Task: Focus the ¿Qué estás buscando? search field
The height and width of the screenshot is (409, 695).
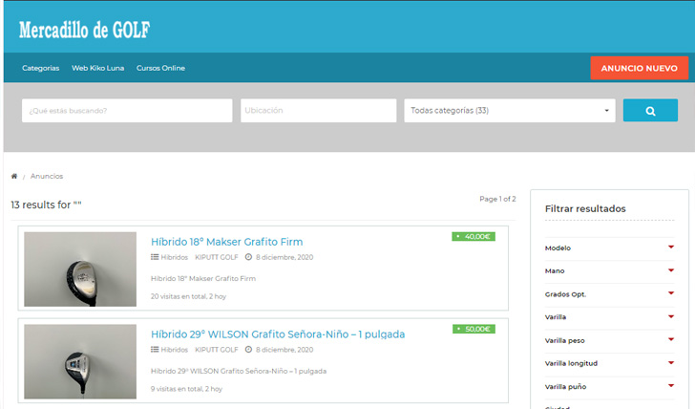Action: (127, 111)
